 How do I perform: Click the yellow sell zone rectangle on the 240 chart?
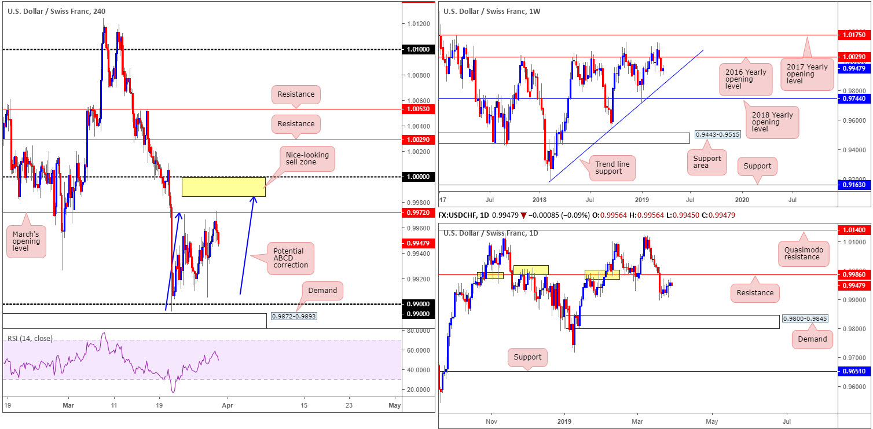click(x=223, y=186)
